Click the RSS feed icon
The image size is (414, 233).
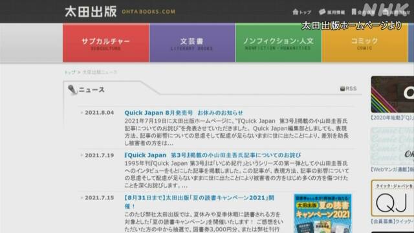click(342, 89)
